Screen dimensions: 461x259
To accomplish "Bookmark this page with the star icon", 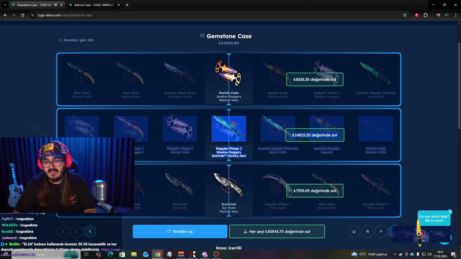I will (x=405, y=15).
